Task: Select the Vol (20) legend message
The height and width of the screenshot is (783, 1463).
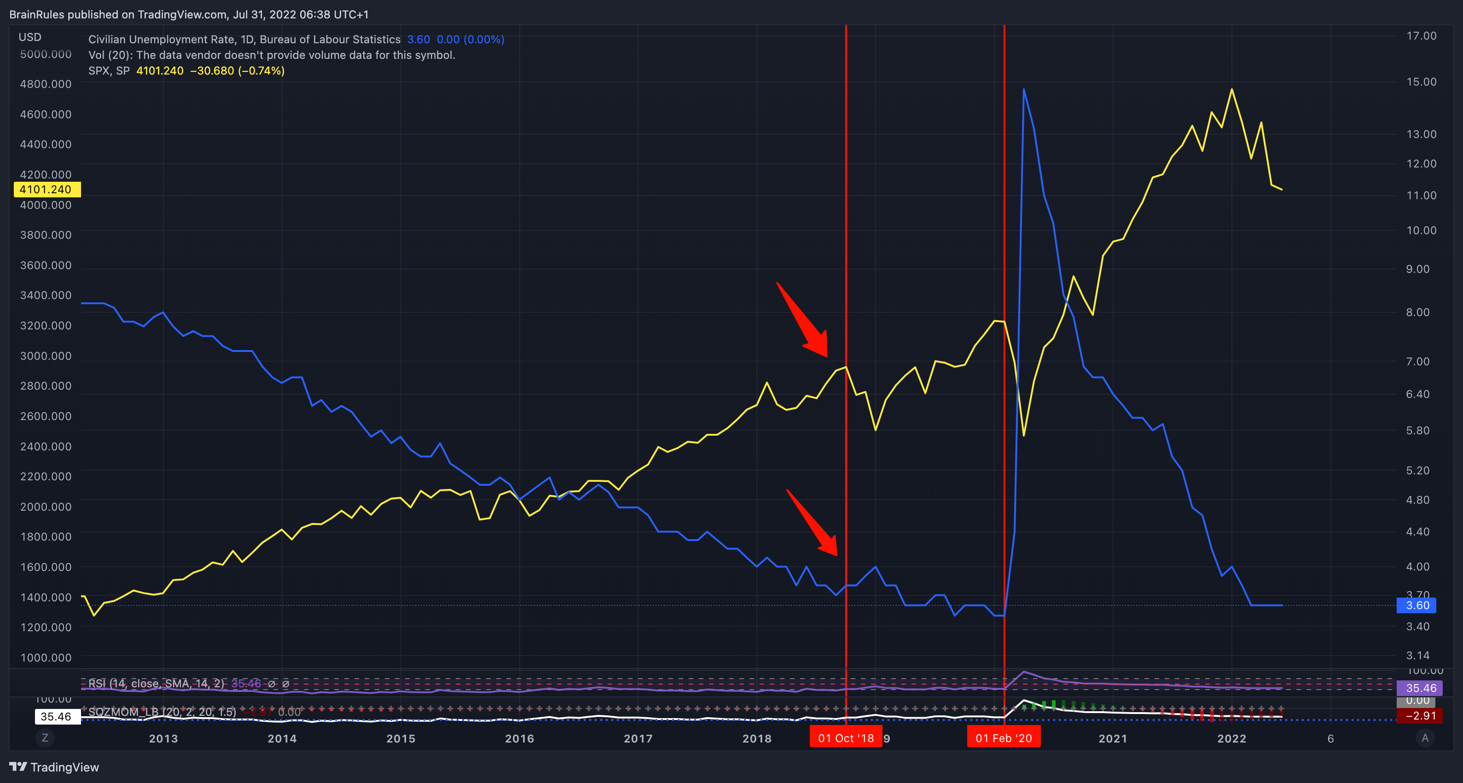Action: click(x=272, y=55)
